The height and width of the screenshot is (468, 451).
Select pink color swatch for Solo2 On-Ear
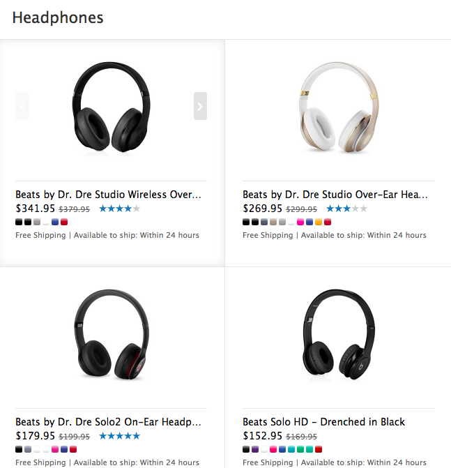pos(55,449)
